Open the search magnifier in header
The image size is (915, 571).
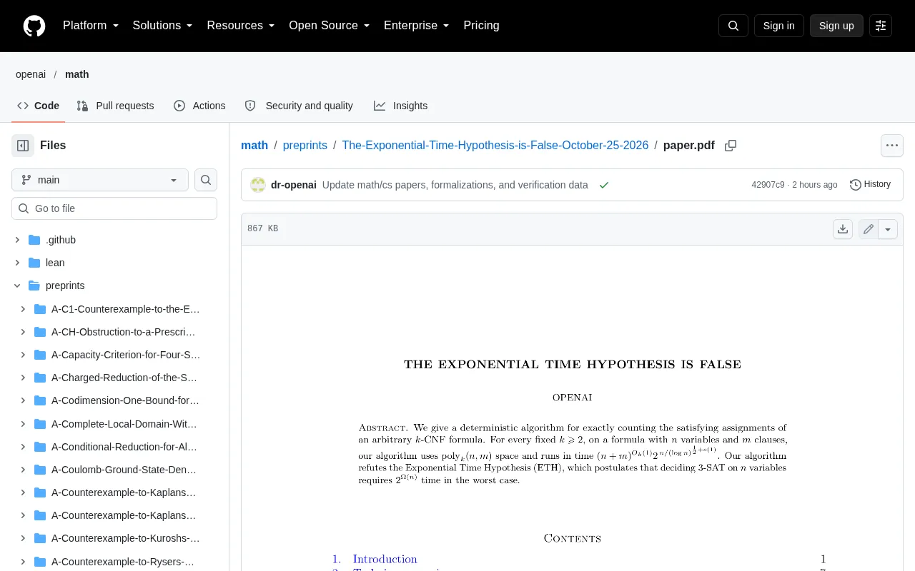pos(733,26)
